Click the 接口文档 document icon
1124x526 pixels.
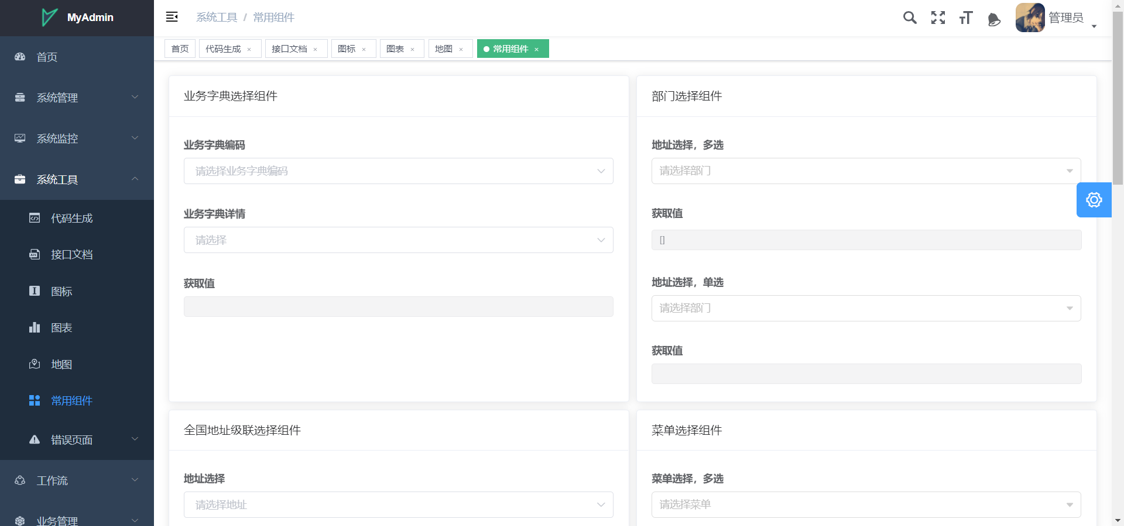pos(35,254)
